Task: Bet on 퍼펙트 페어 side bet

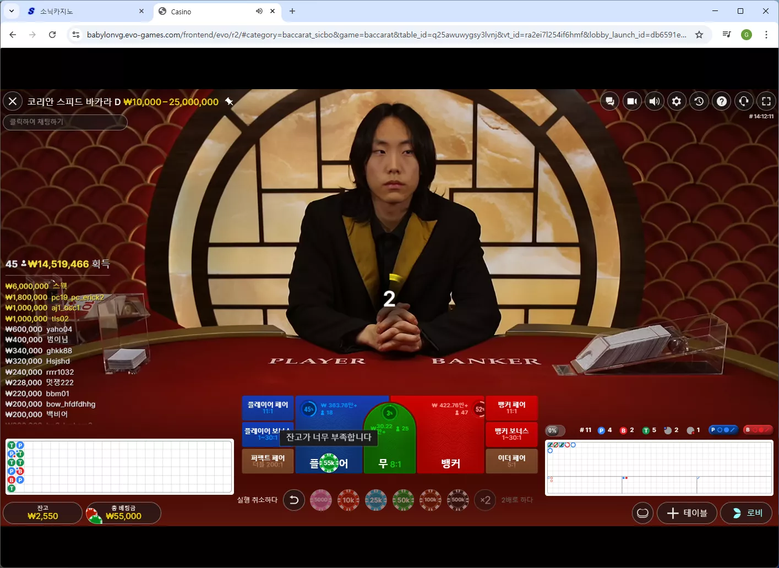Action: pyautogui.click(x=268, y=461)
